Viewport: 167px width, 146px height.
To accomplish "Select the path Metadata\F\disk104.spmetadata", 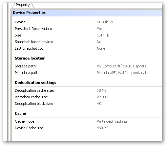I will point(123,73).
